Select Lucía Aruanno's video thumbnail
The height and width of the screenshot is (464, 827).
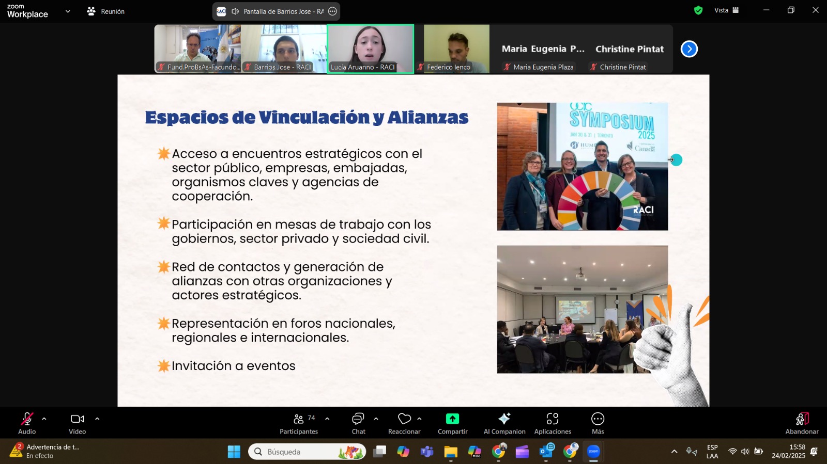pos(370,49)
